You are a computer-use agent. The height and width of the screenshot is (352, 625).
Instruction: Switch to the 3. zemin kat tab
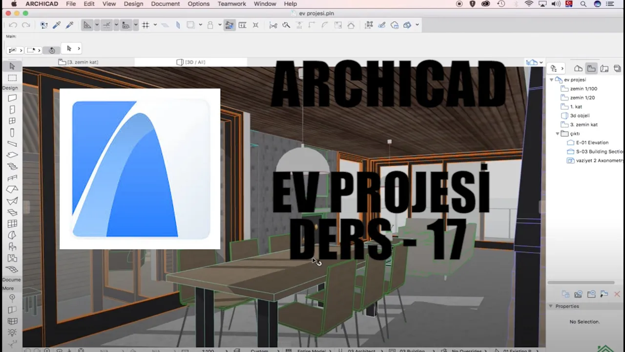[x=78, y=62]
